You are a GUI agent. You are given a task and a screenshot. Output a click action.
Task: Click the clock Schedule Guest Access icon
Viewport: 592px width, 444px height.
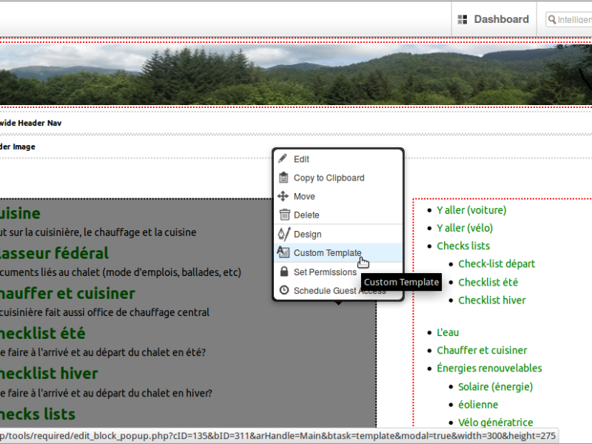click(284, 290)
